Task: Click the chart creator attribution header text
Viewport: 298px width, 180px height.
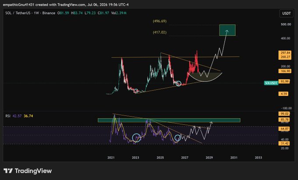Action: 66,4
